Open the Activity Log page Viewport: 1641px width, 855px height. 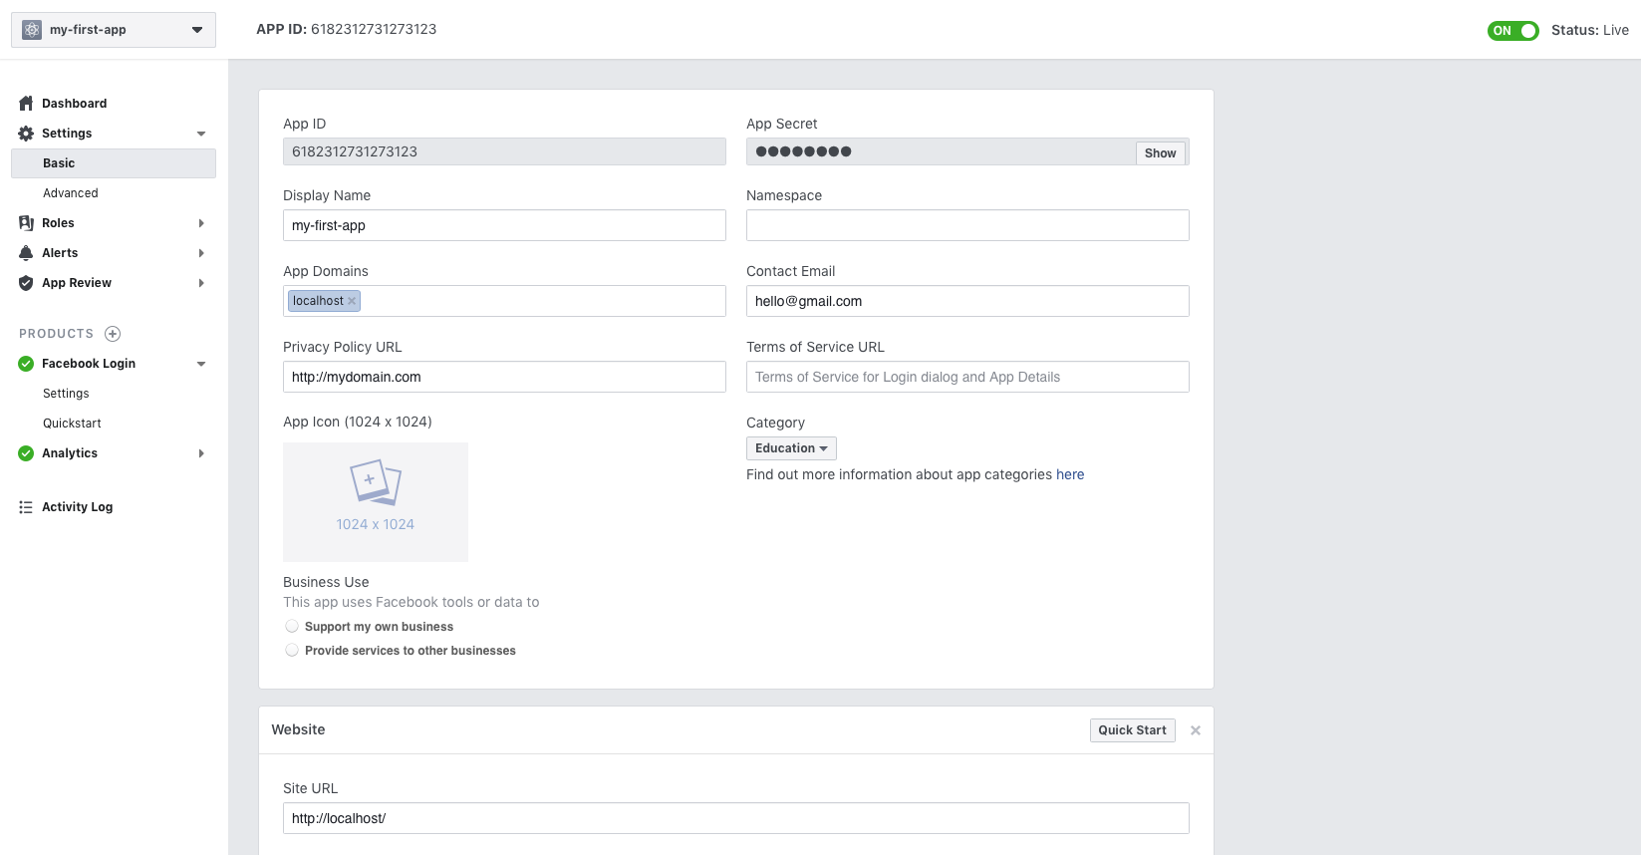pyautogui.click(x=78, y=507)
